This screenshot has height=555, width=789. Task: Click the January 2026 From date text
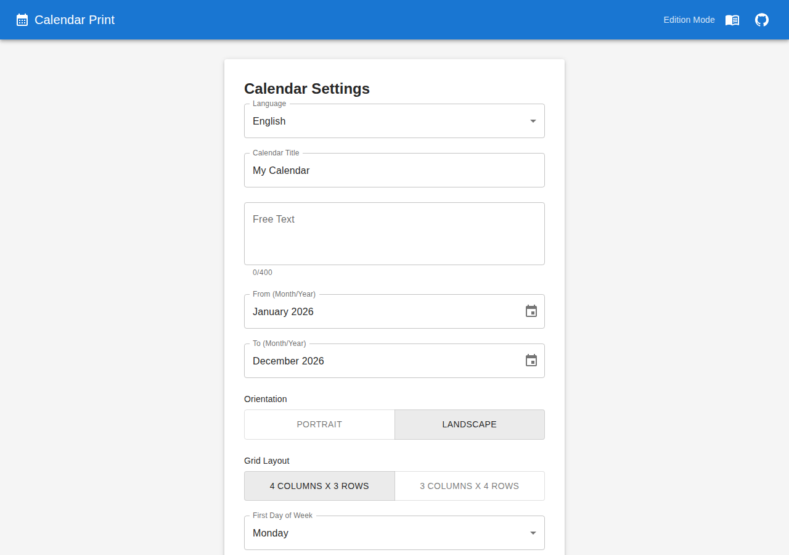pyautogui.click(x=284, y=311)
